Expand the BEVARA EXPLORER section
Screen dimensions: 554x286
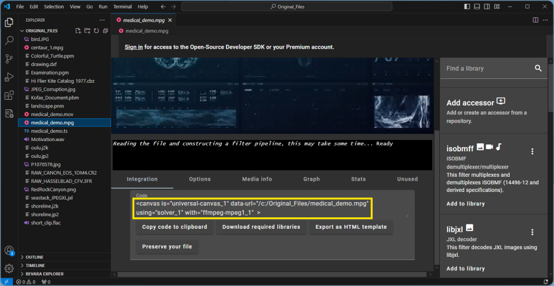(64, 274)
